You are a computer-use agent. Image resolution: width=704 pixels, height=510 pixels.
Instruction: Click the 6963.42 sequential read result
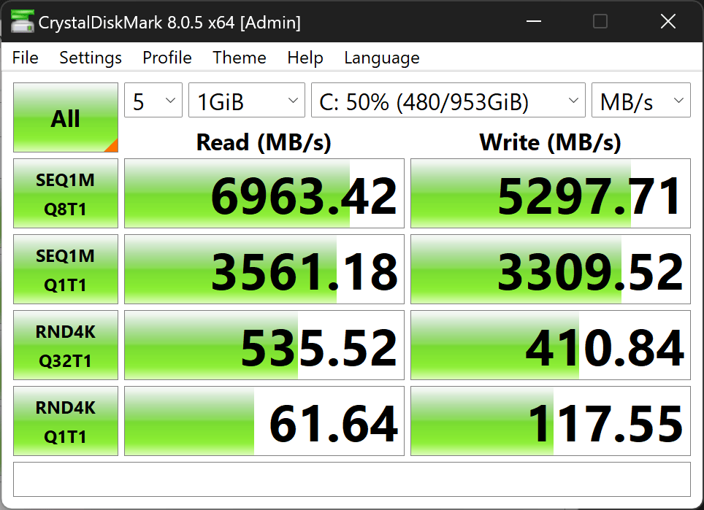(264, 193)
